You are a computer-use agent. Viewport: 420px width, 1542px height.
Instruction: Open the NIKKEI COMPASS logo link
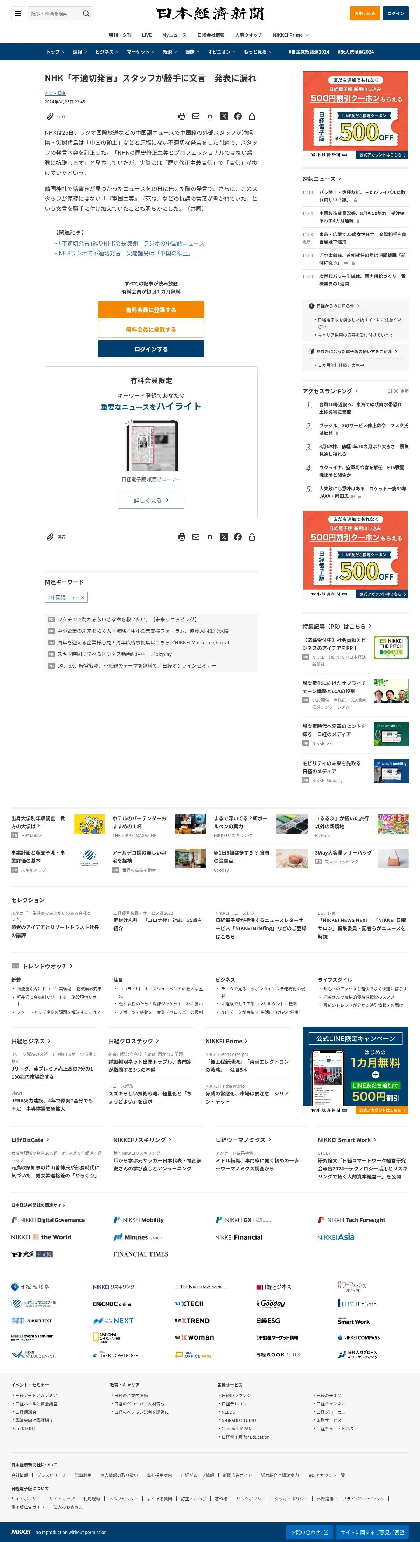[358, 1337]
